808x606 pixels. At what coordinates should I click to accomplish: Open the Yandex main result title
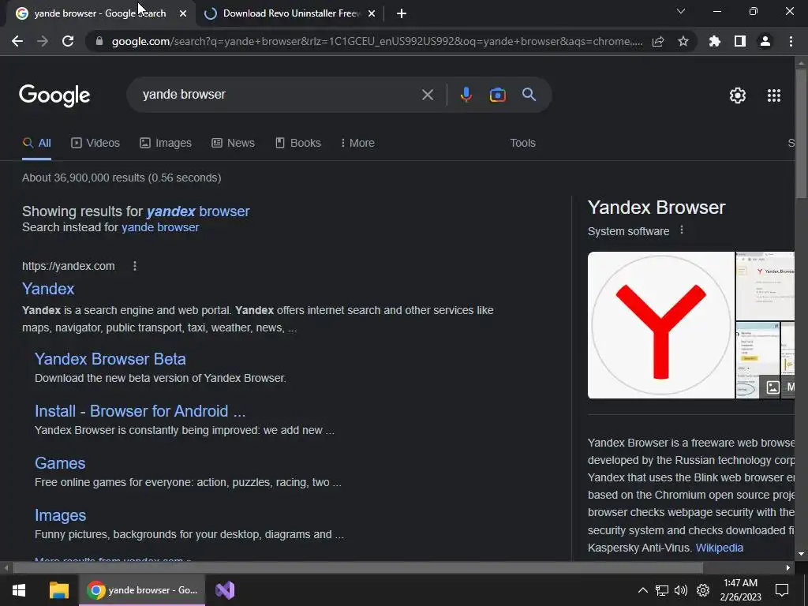click(48, 289)
